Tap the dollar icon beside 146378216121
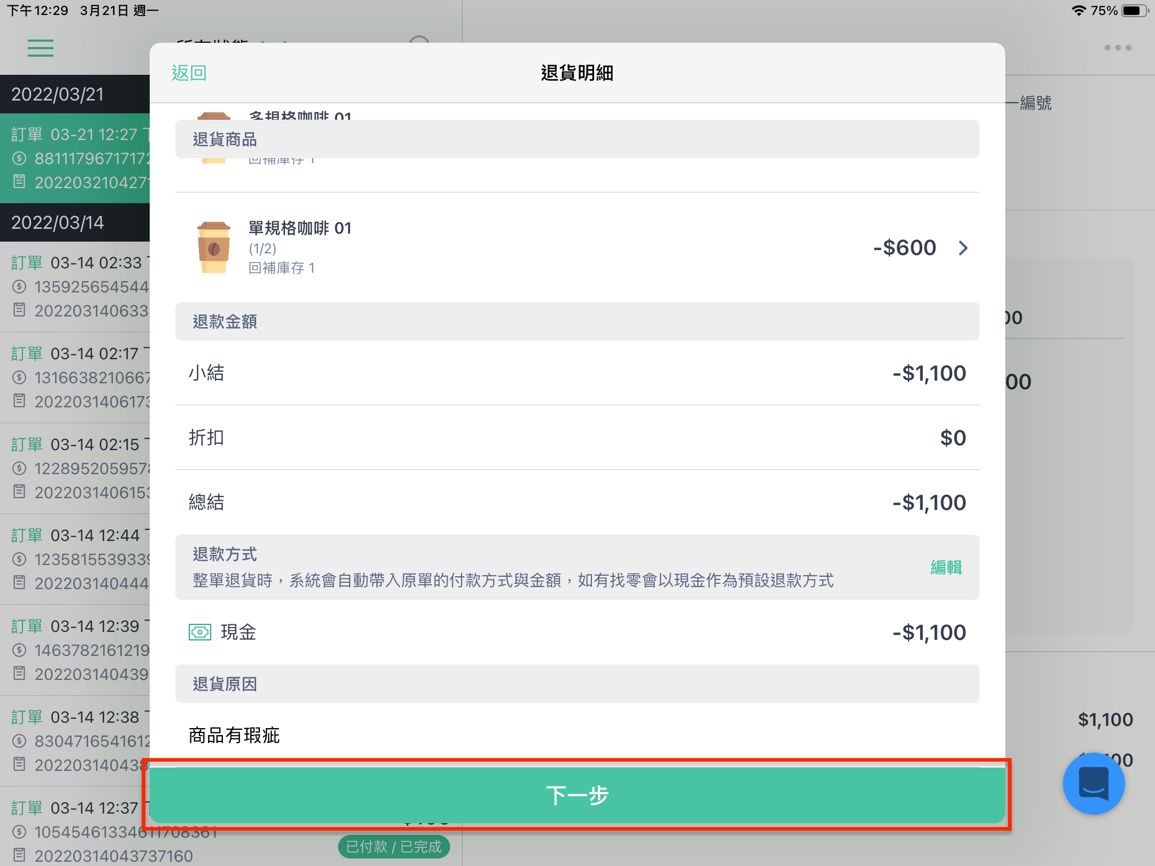This screenshot has height=866, width=1155. [x=19, y=650]
